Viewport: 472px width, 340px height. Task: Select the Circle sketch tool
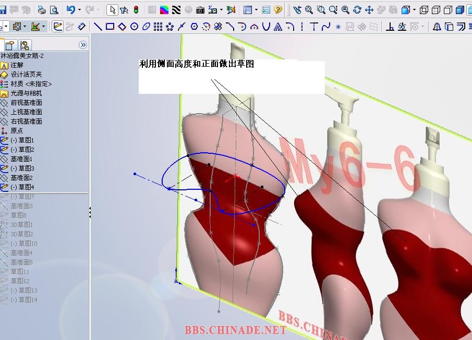134,27
